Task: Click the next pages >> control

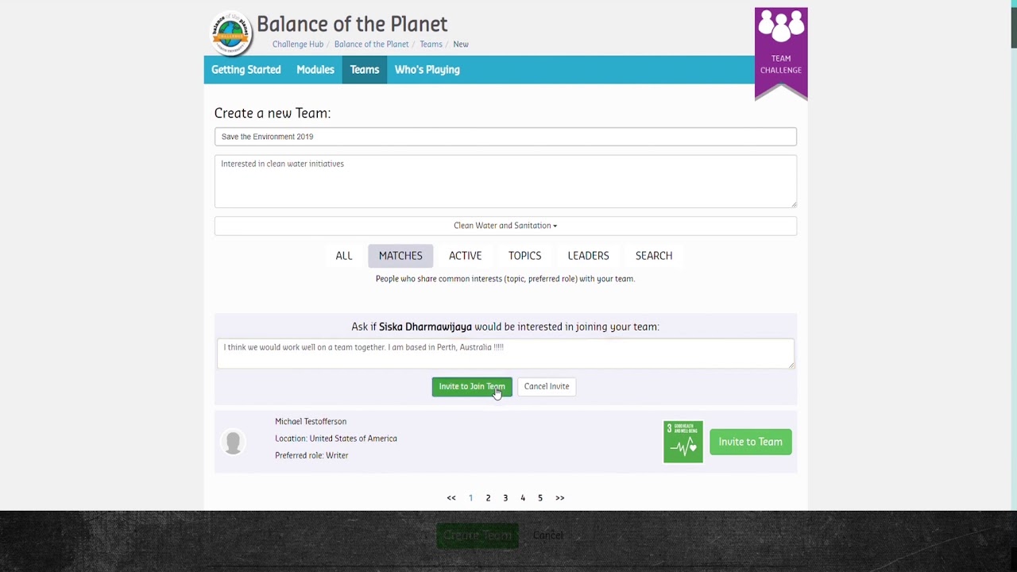Action: [560, 498]
